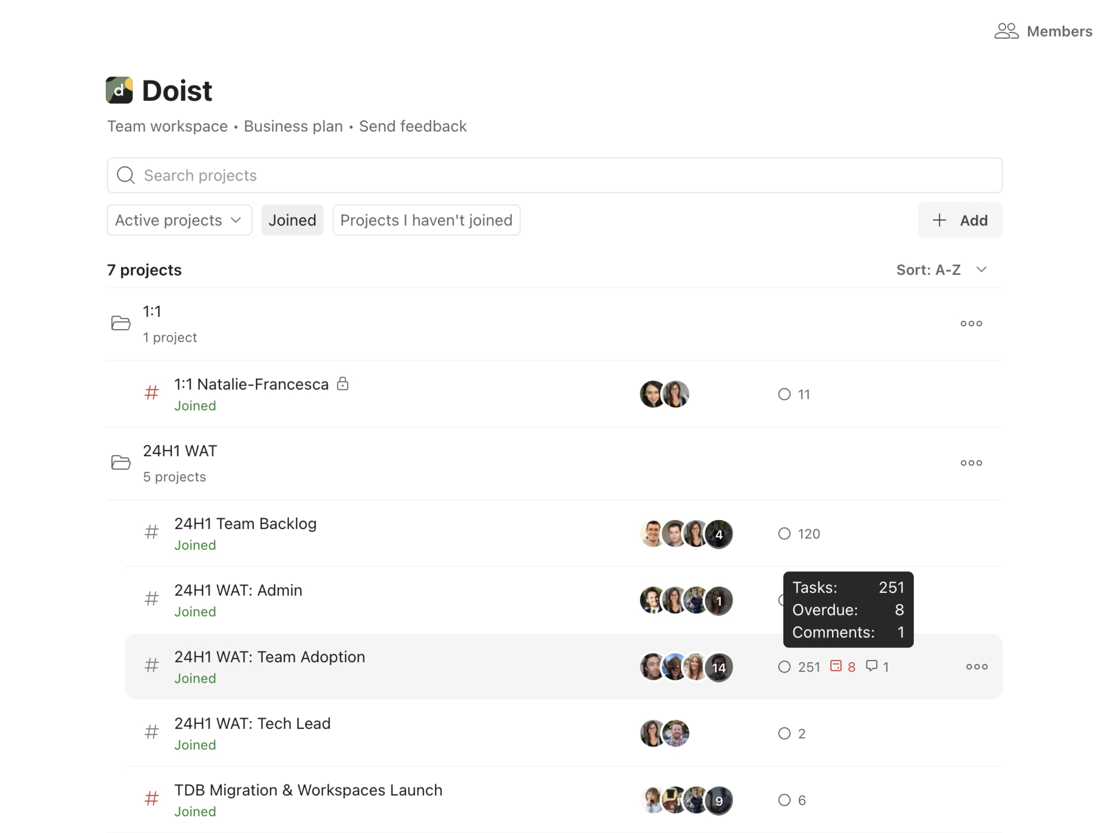Click the red hash icon for TDB Migration
The width and height of the screenshot is (1112, 833).
click(151, 798)
